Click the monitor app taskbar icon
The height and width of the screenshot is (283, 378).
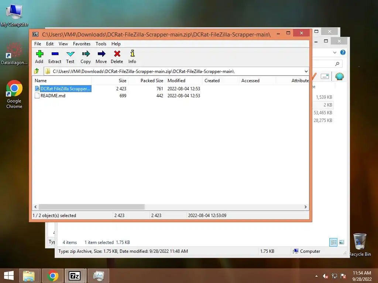99,276
